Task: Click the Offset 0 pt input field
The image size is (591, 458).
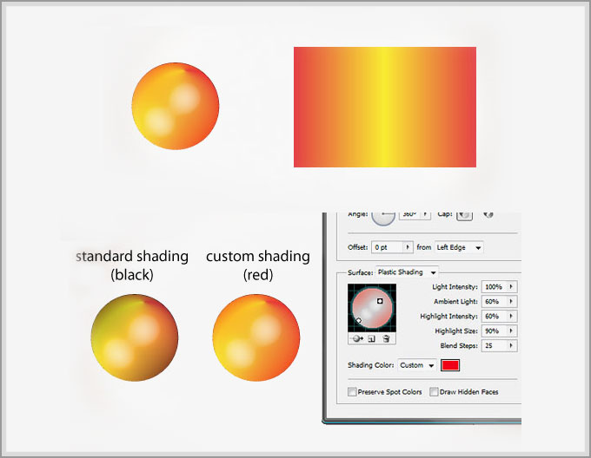Action: coord(388,247)
